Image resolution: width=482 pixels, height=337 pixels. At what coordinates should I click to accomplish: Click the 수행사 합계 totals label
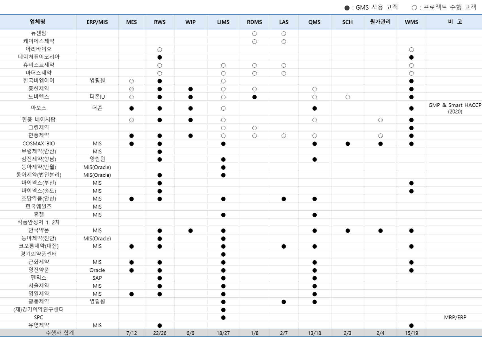coord(60,333)
